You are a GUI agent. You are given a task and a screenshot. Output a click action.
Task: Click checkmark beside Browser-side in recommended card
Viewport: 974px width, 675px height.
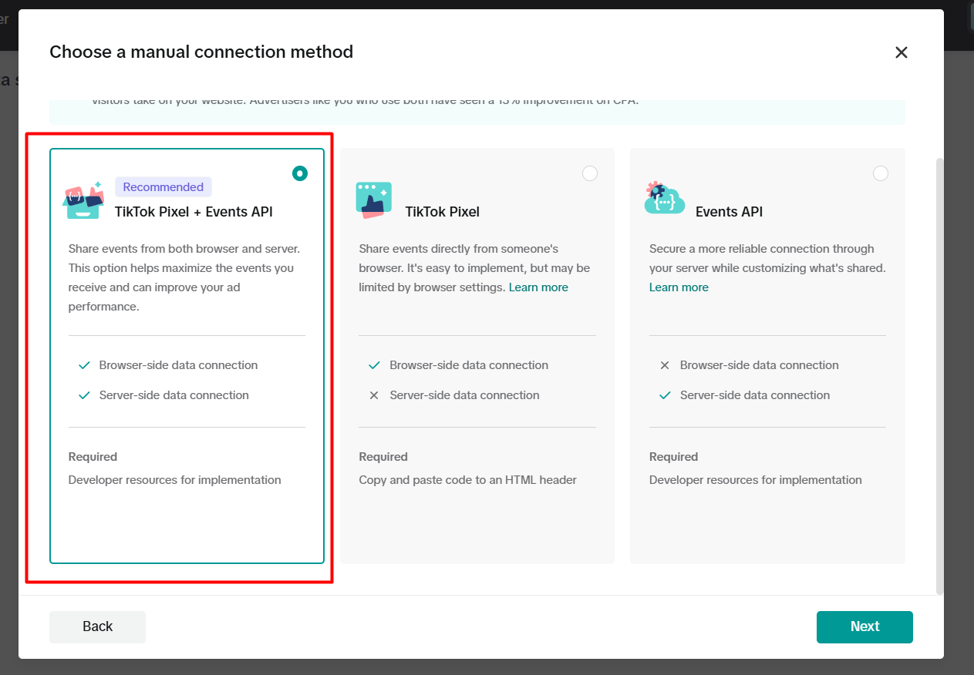[x=85, y=365]
